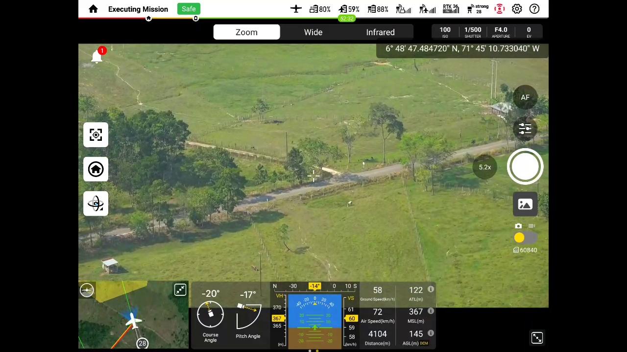Check the 80% controller battery indicator
The width and height of the screenshot is (627, 352).
pos(320,9)
